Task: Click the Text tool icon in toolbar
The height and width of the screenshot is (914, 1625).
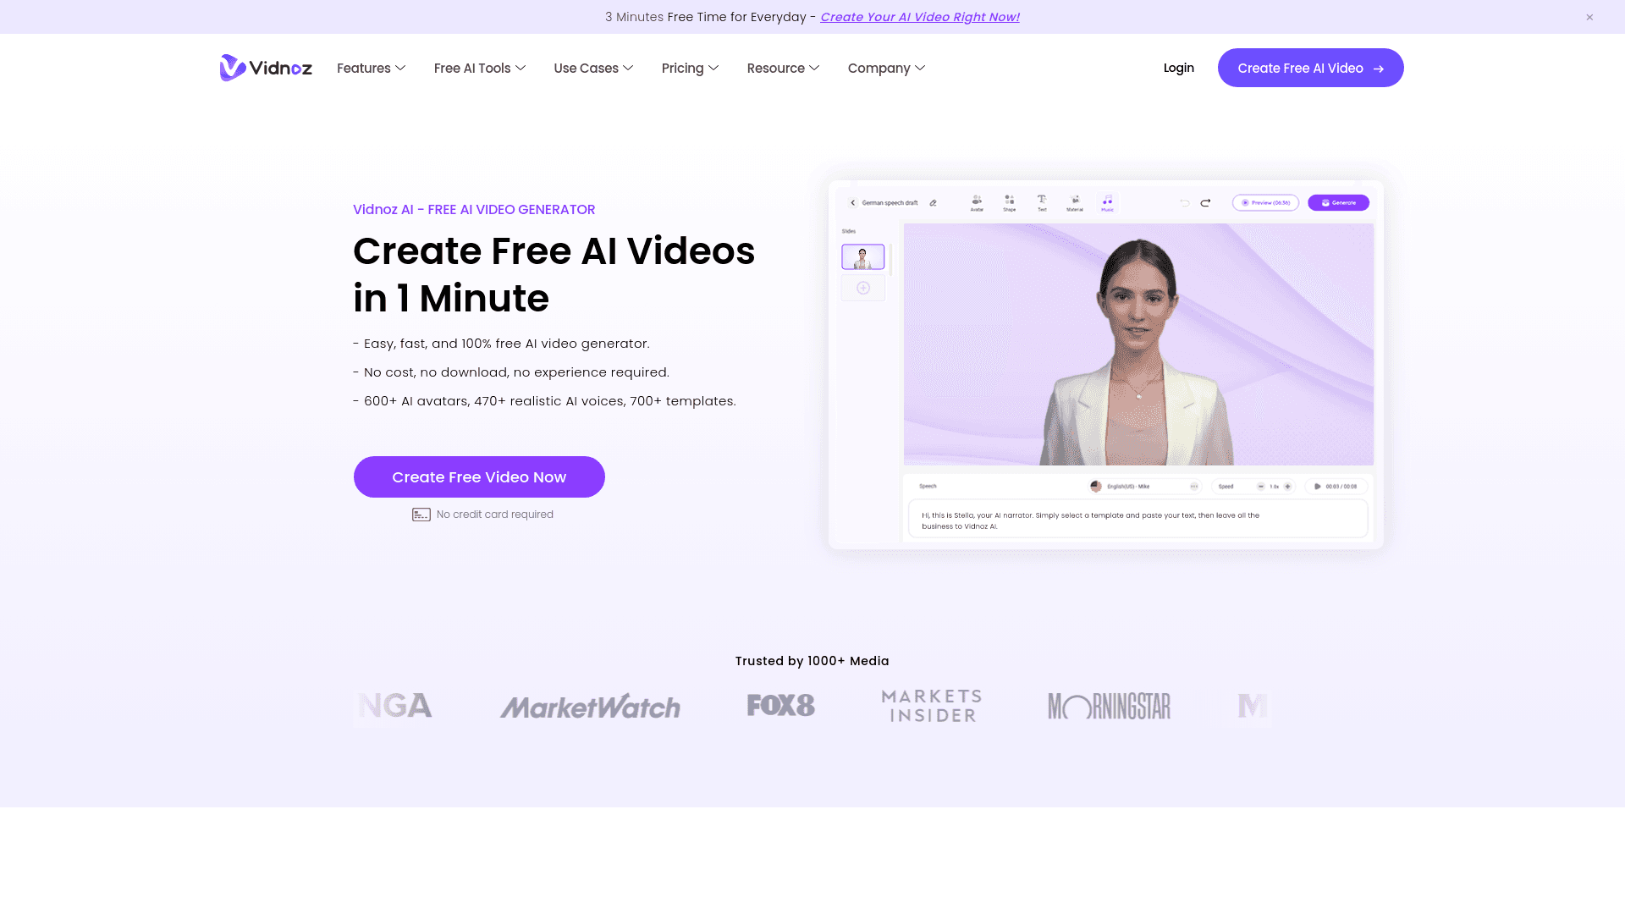Action: 1041,201
